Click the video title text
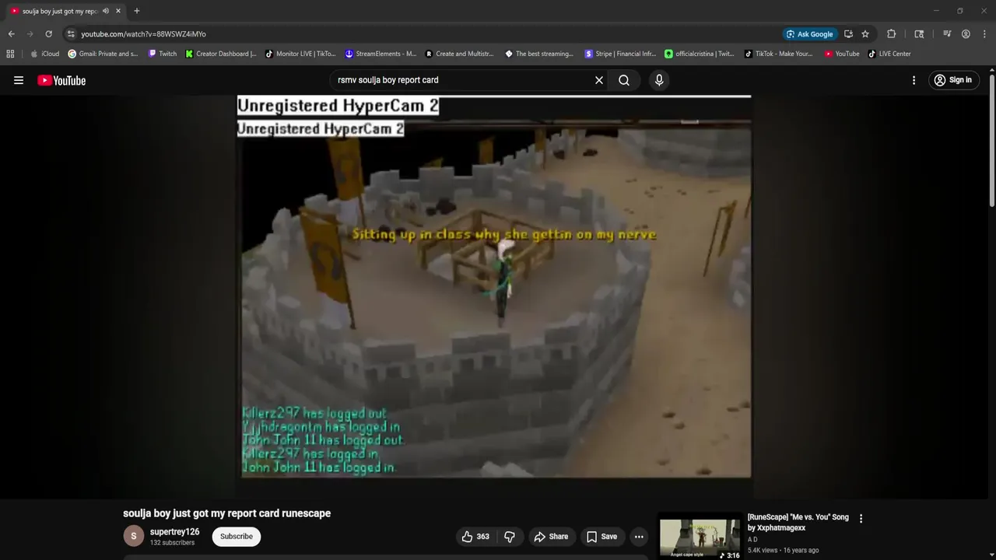The image size is (996, 560). point(227,513)
